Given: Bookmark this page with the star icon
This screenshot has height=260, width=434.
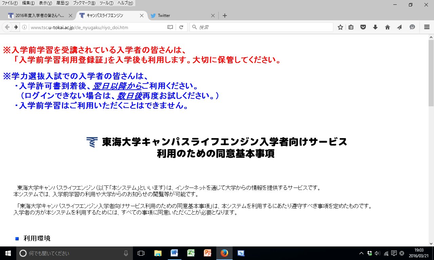Looking at the screenshot, I should (340, 27).
